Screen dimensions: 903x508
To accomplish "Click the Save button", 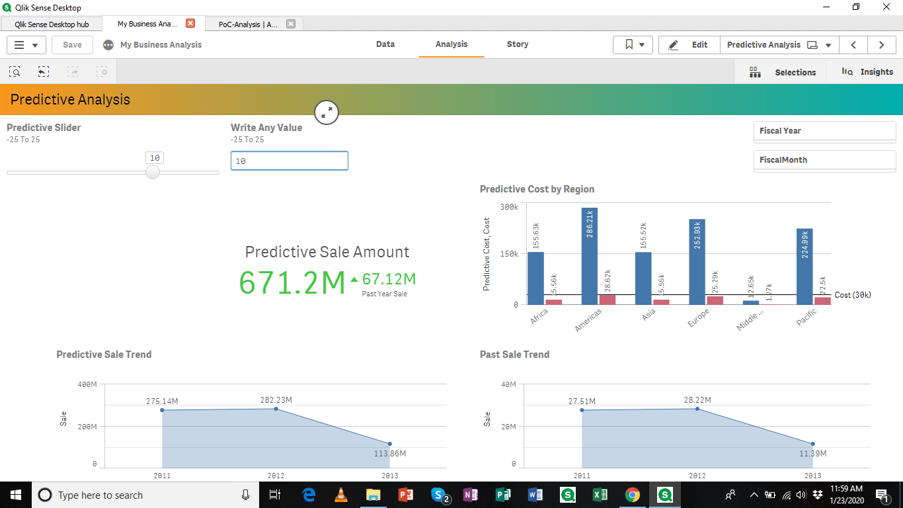I will coord(71,44).
